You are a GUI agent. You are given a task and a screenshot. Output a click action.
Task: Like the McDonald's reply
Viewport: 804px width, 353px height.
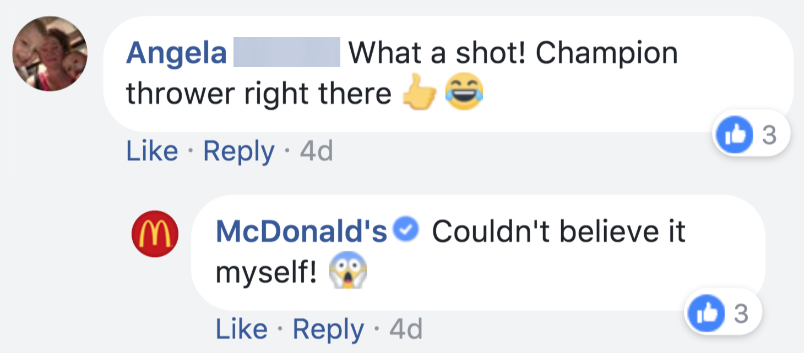coord(241,329)
